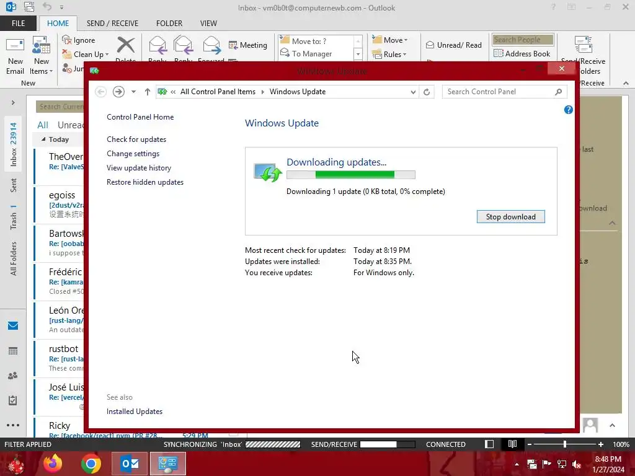Switch to the SEND / RECEIVE tab
Viewport: 635px width, 476px height.
click(112, 23)
